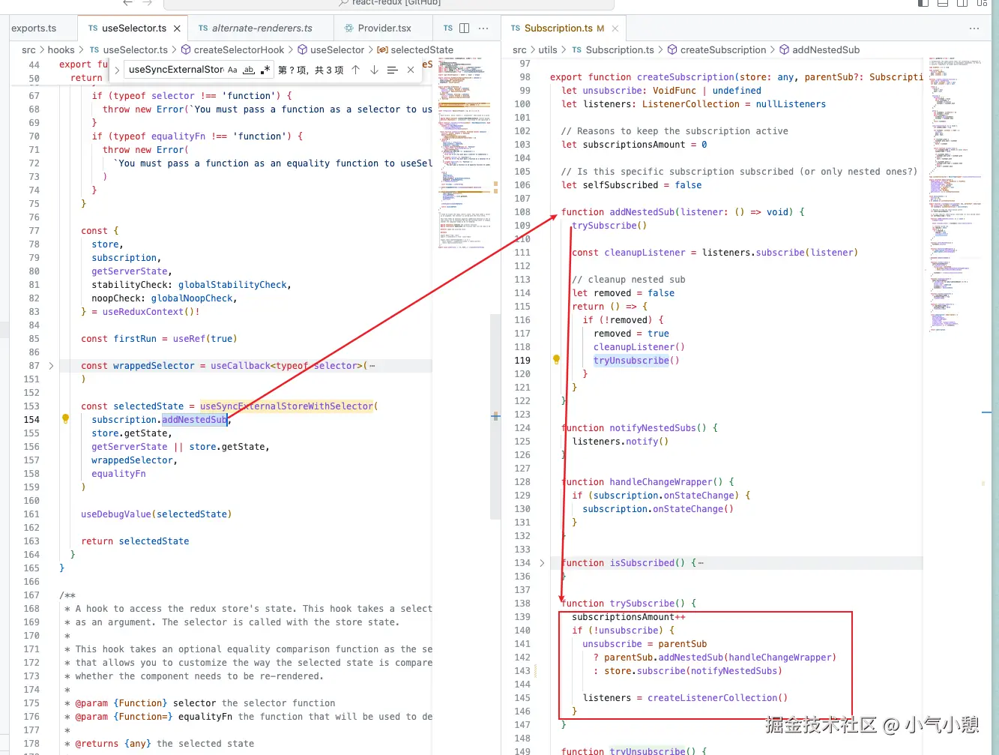999x755 pixels.
Task: Click the folded-code ellipsis after isSubscribed()
Action: (701, 563)
